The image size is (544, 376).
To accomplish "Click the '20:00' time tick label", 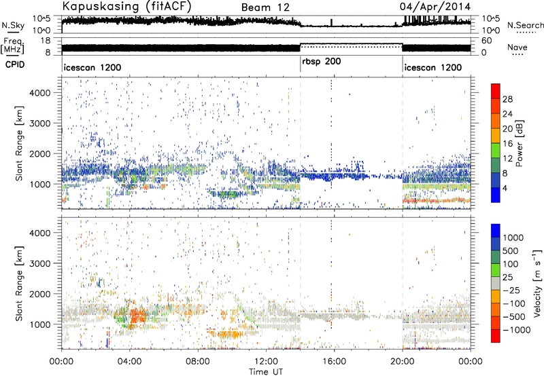I will tap(402, 362).
